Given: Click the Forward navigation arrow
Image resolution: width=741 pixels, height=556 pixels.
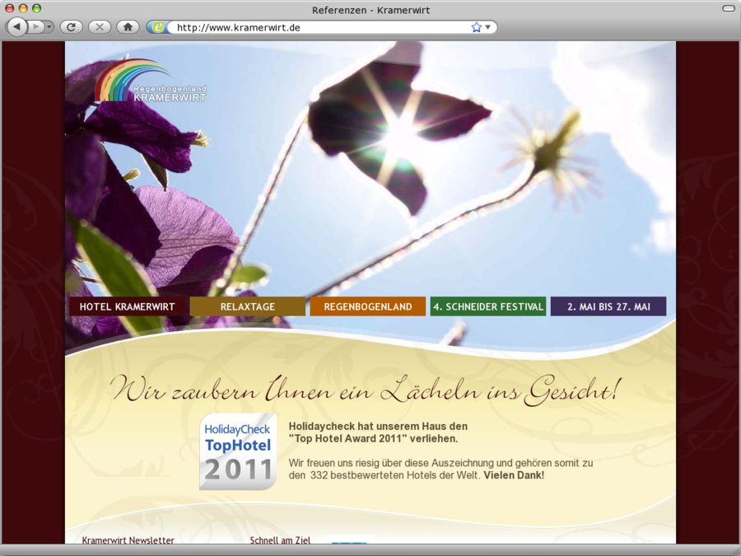Looking at the screenshot, I should [x=36, y=27].
